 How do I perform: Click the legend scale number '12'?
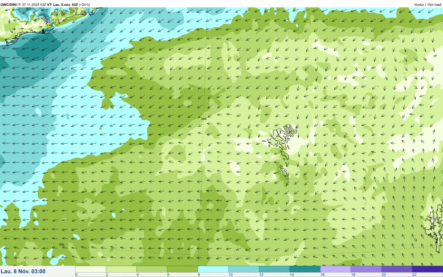pos(261,275)
